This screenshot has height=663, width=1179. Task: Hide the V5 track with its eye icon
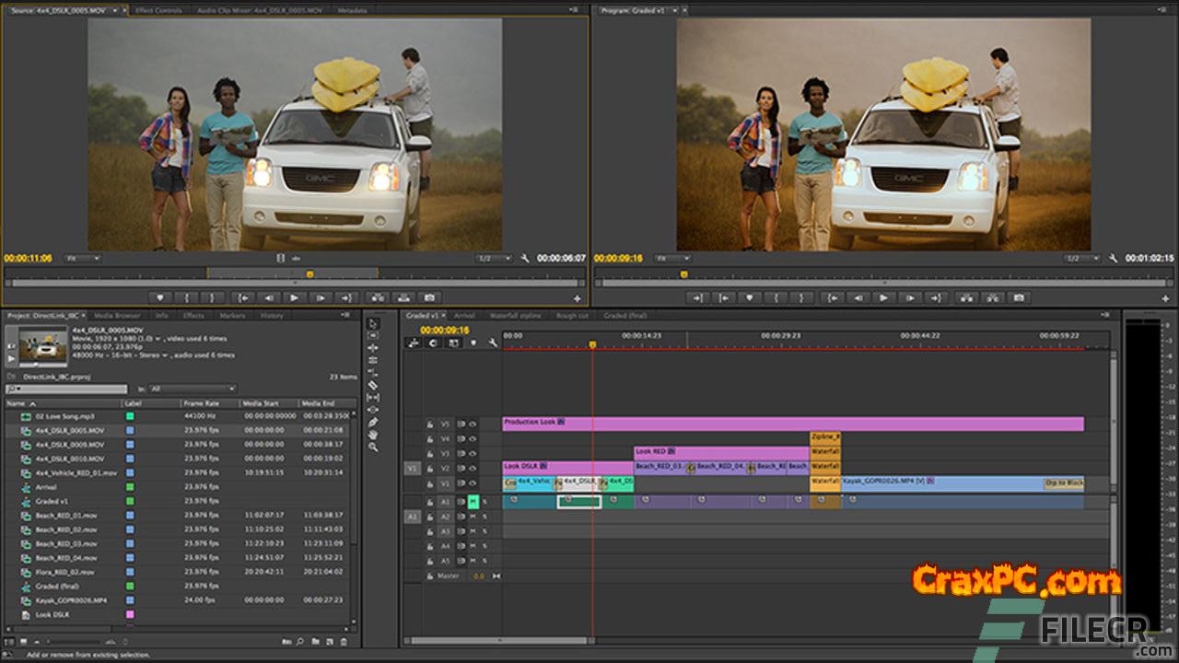tap(473, 425)
